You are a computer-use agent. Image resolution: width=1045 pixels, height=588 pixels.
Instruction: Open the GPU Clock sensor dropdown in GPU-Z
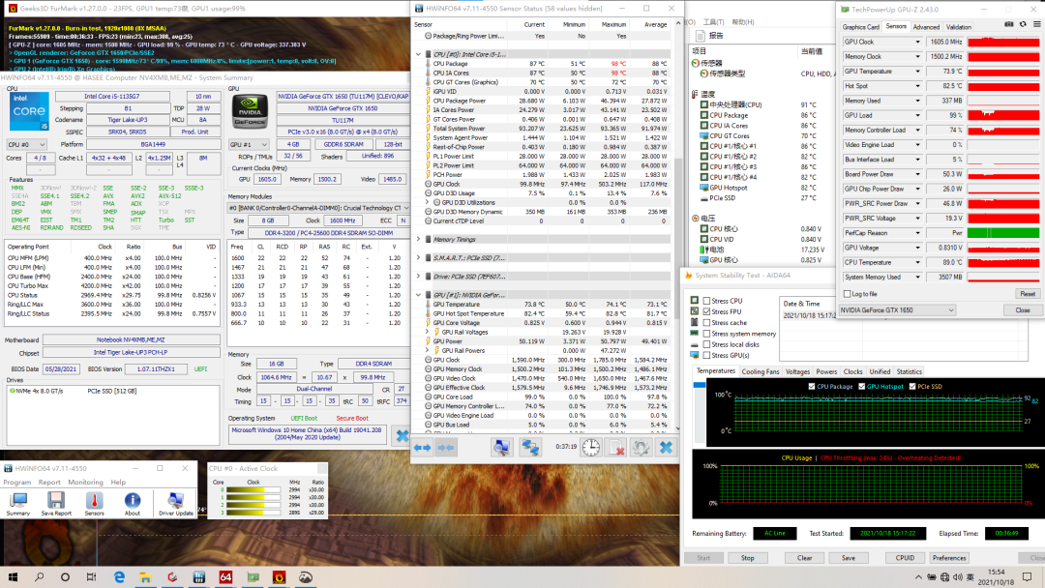(x=917, y=42)
